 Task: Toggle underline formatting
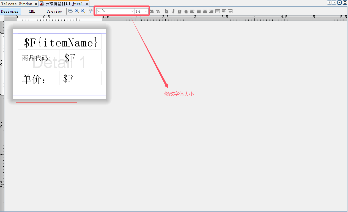(179, 11)
